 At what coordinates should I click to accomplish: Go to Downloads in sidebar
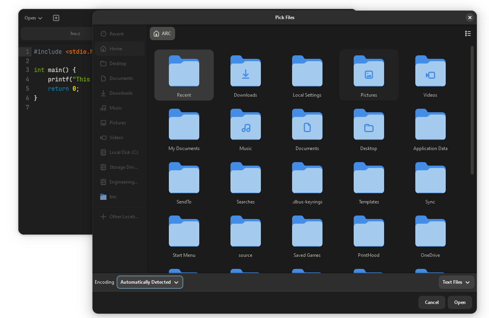pyautogui.click(x=120, y=93)
